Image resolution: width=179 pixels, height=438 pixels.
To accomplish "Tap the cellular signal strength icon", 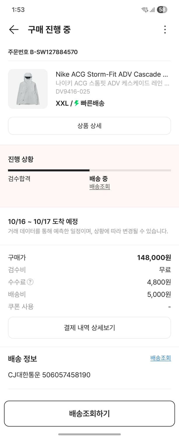I will (152, 10).
